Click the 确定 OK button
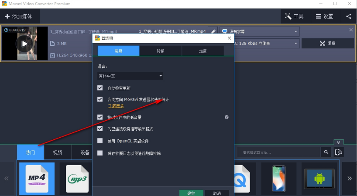The height and width of the screenshot is (196, 357). pyautogui.click(x=191, y=193)
